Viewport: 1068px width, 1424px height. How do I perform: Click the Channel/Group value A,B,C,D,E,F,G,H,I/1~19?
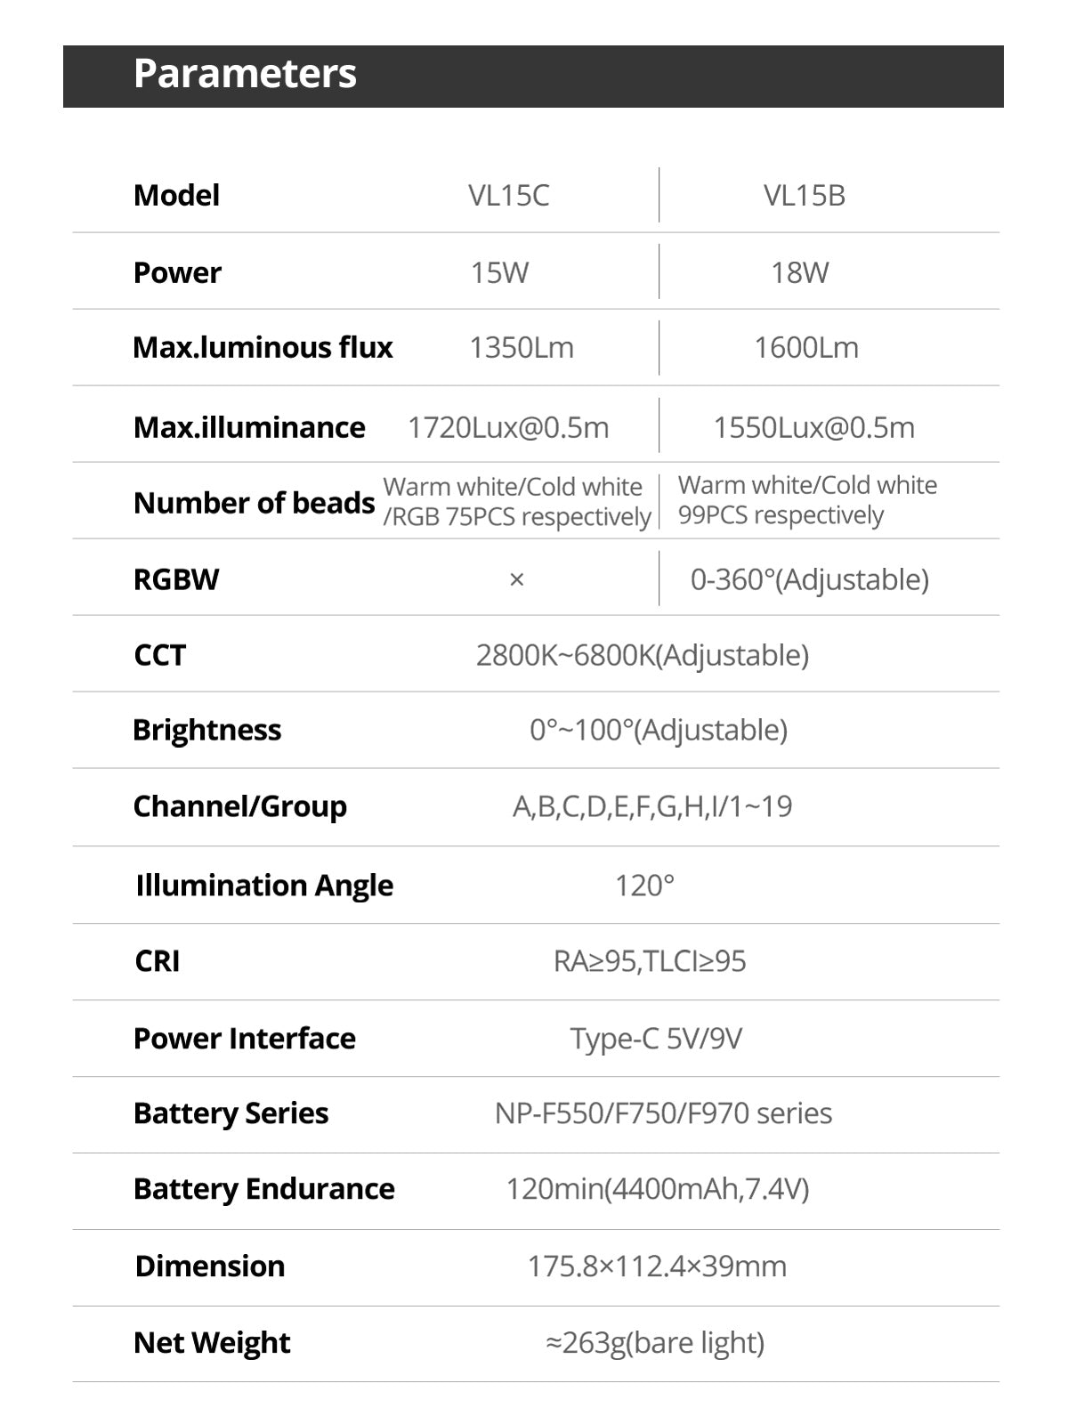[x=652, y=806]
